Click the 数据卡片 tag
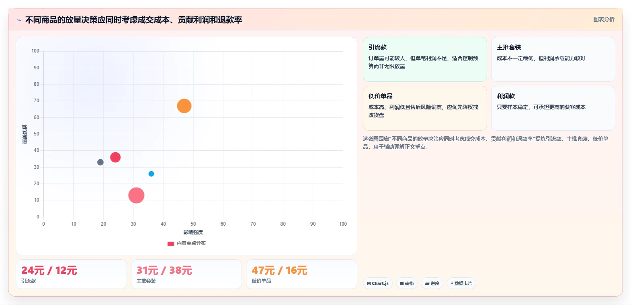631x305 pixels. click(461, 283)
